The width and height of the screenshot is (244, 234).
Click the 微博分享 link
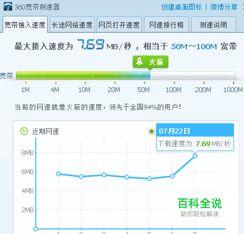pyautogui.click(x=224, y=7)
